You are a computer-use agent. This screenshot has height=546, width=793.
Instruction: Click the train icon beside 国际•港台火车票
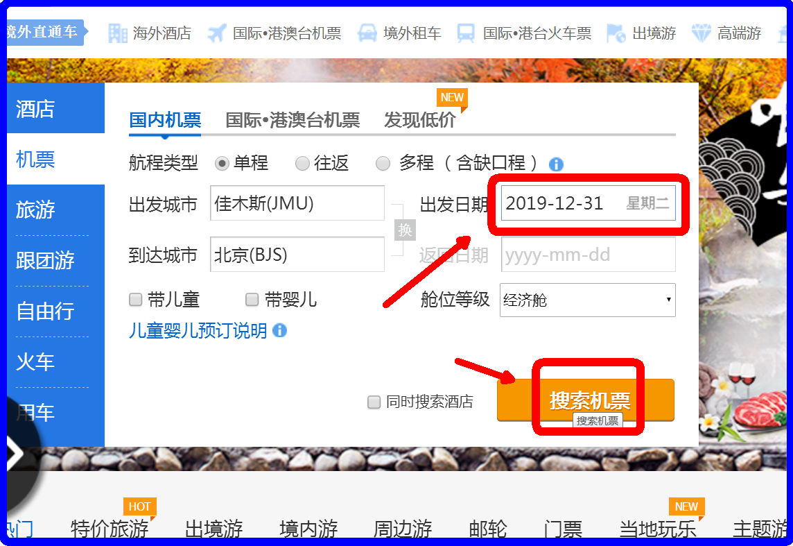click(x=466, y=32)
